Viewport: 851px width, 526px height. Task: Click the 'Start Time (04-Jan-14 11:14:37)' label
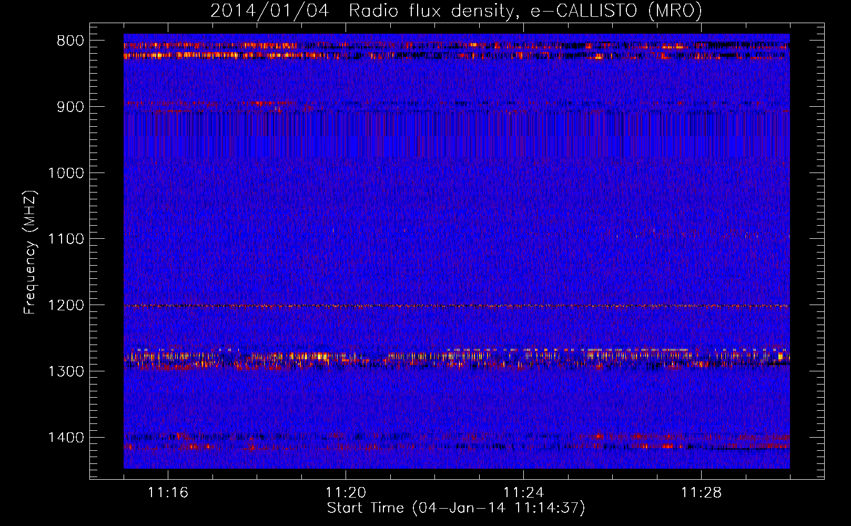pyautogui.click(x=456, y=508)
